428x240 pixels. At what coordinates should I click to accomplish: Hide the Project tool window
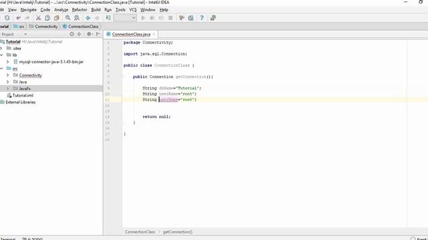click(x=98, y=34)
